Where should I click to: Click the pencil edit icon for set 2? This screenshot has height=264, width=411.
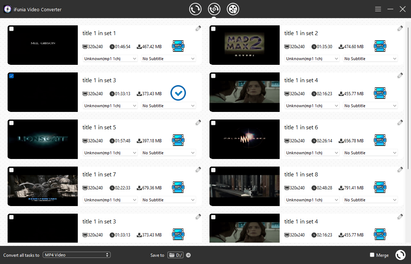point(400,29)
